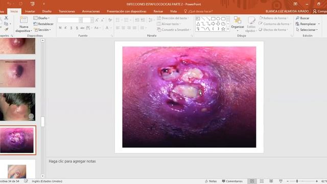
Task: Switch to the Animaciones tab
Action: click(91, 11)
